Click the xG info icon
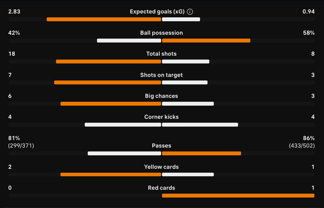This screenshot has height=208, width=324. click(190, 12)
